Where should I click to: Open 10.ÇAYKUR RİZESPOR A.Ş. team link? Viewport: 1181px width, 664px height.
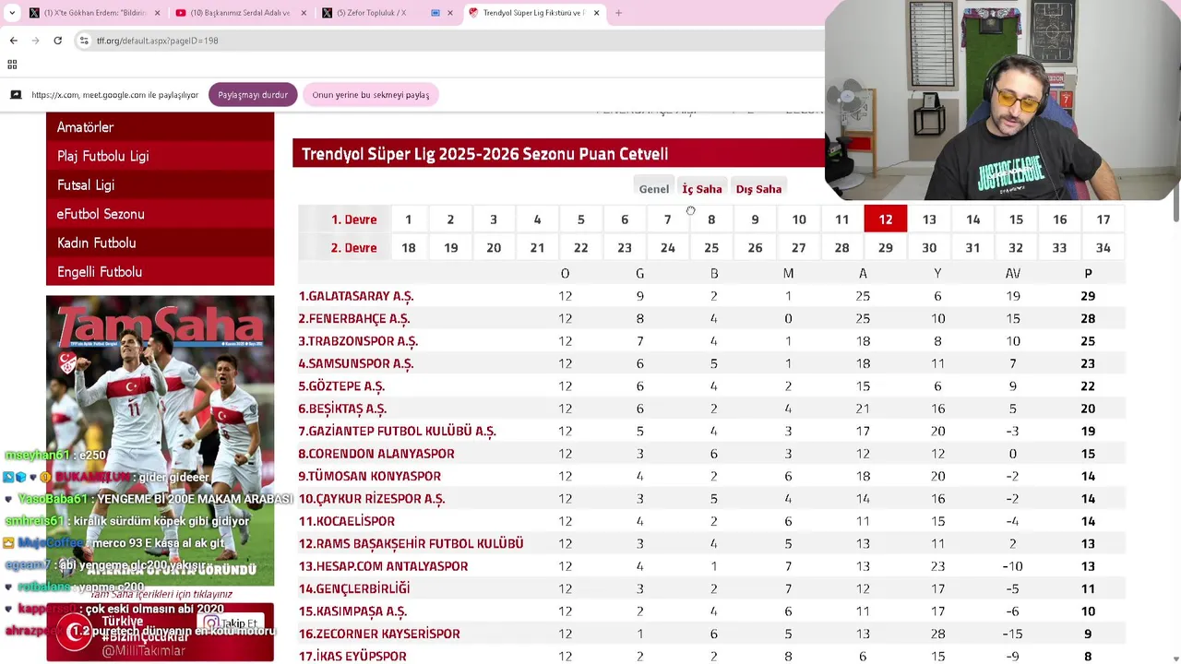(372, 499)
